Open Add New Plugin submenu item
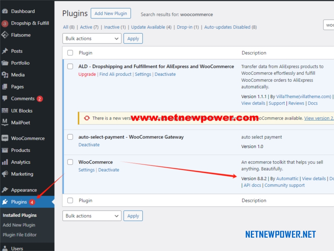The height and width of the screenshot is (251, 334). coord(19,225)
